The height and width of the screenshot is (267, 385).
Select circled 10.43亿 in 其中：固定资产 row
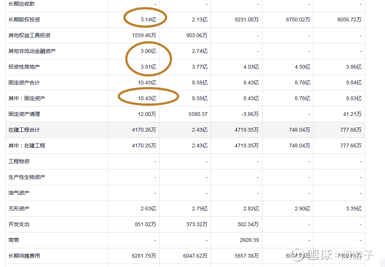[x=147, y=99]
